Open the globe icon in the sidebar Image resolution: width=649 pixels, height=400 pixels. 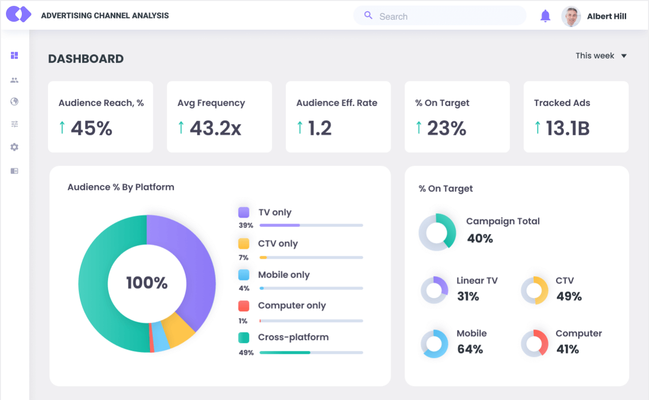coord(14,101)
